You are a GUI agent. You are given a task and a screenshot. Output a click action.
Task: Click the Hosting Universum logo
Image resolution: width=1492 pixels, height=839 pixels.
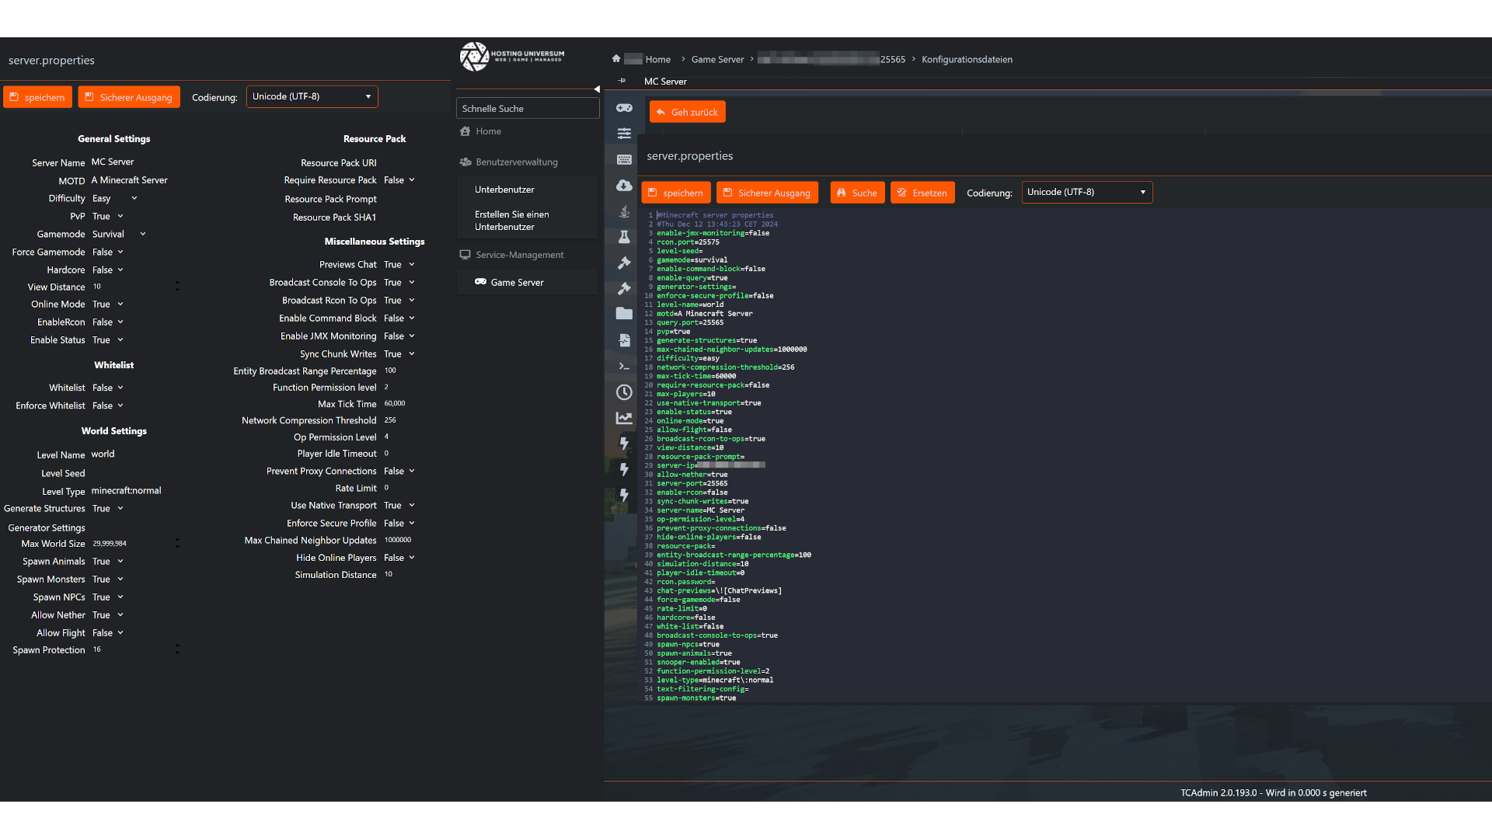pos(512,56)
